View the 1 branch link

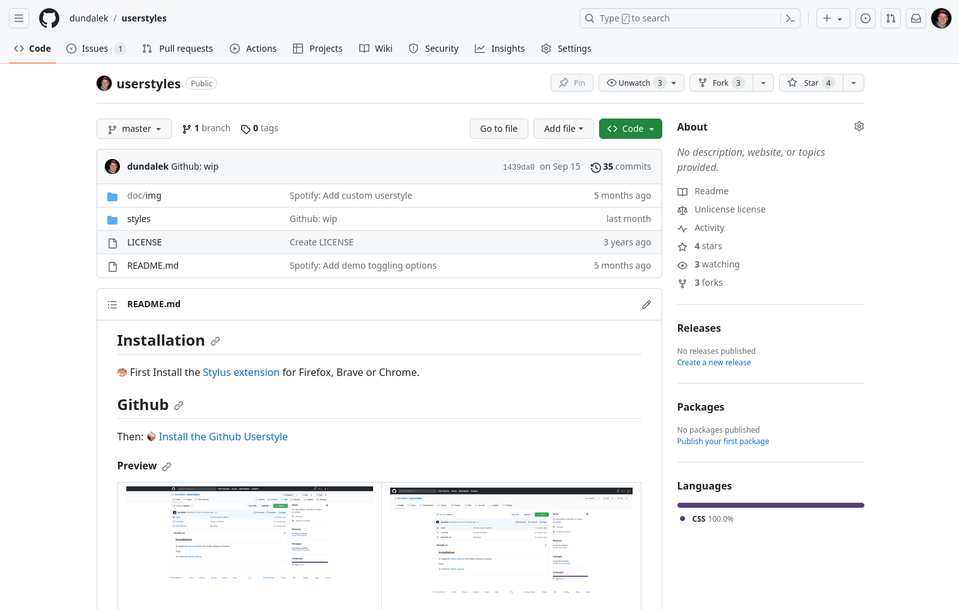pos(206,129)
